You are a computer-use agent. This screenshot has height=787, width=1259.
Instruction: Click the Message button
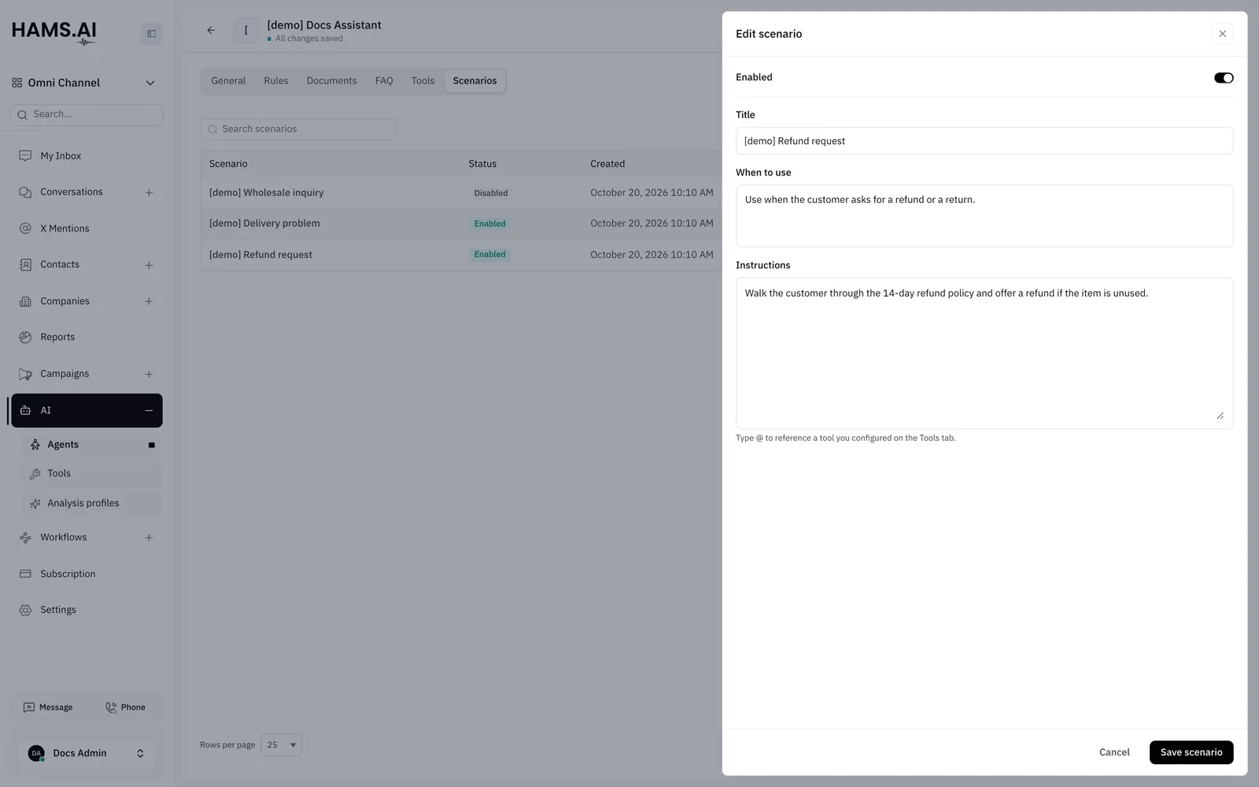[x=48, y=708]
